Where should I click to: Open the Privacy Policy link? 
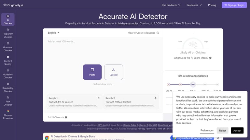pos(145,129)
